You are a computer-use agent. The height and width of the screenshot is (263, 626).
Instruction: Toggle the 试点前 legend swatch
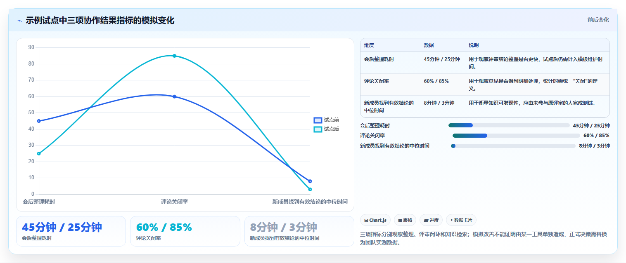318,120
